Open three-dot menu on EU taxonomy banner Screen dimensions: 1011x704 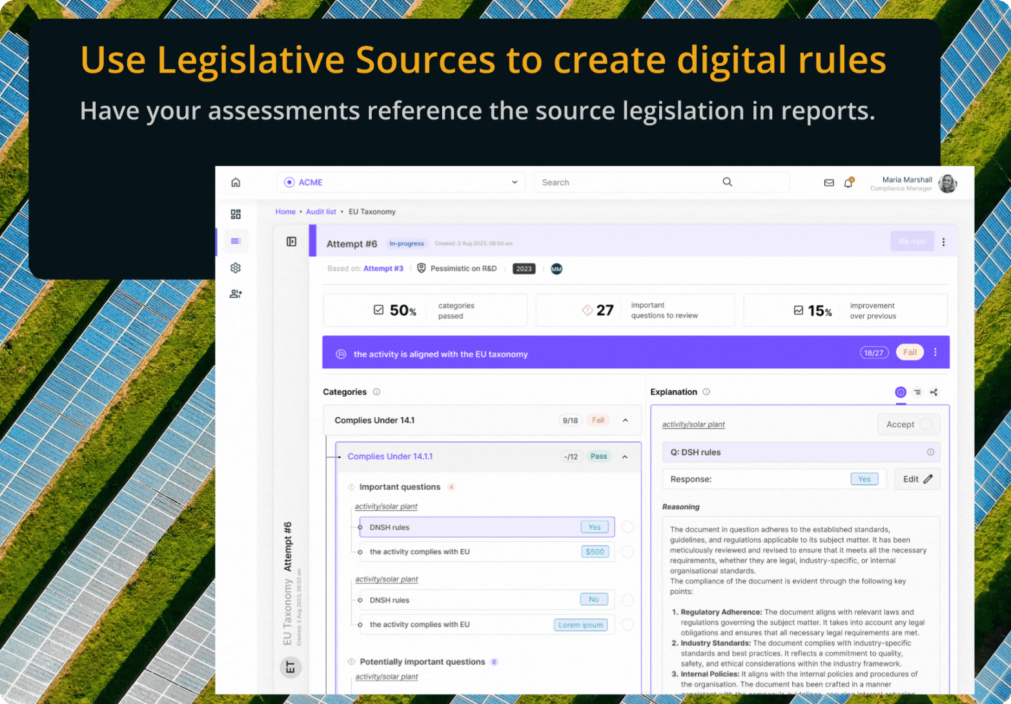(x=935, y=352)
